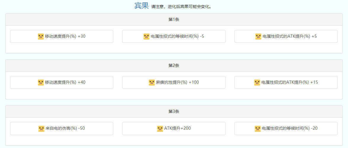Image resolution: width=348 pixels, height=148 pixels.
Task: Click the icon beside 移动速度提升(%) +30
Action: click(x=41, y=37)
